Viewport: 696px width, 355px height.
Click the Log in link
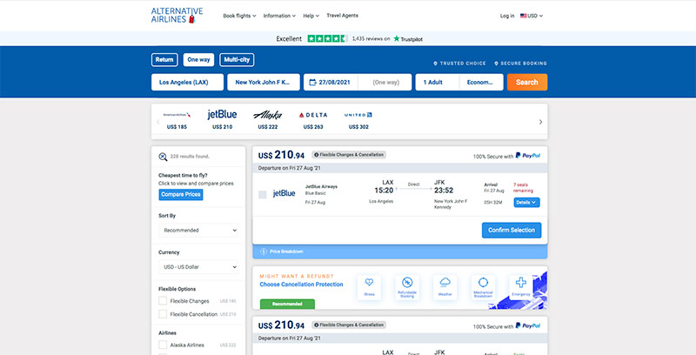coord(507,16)
